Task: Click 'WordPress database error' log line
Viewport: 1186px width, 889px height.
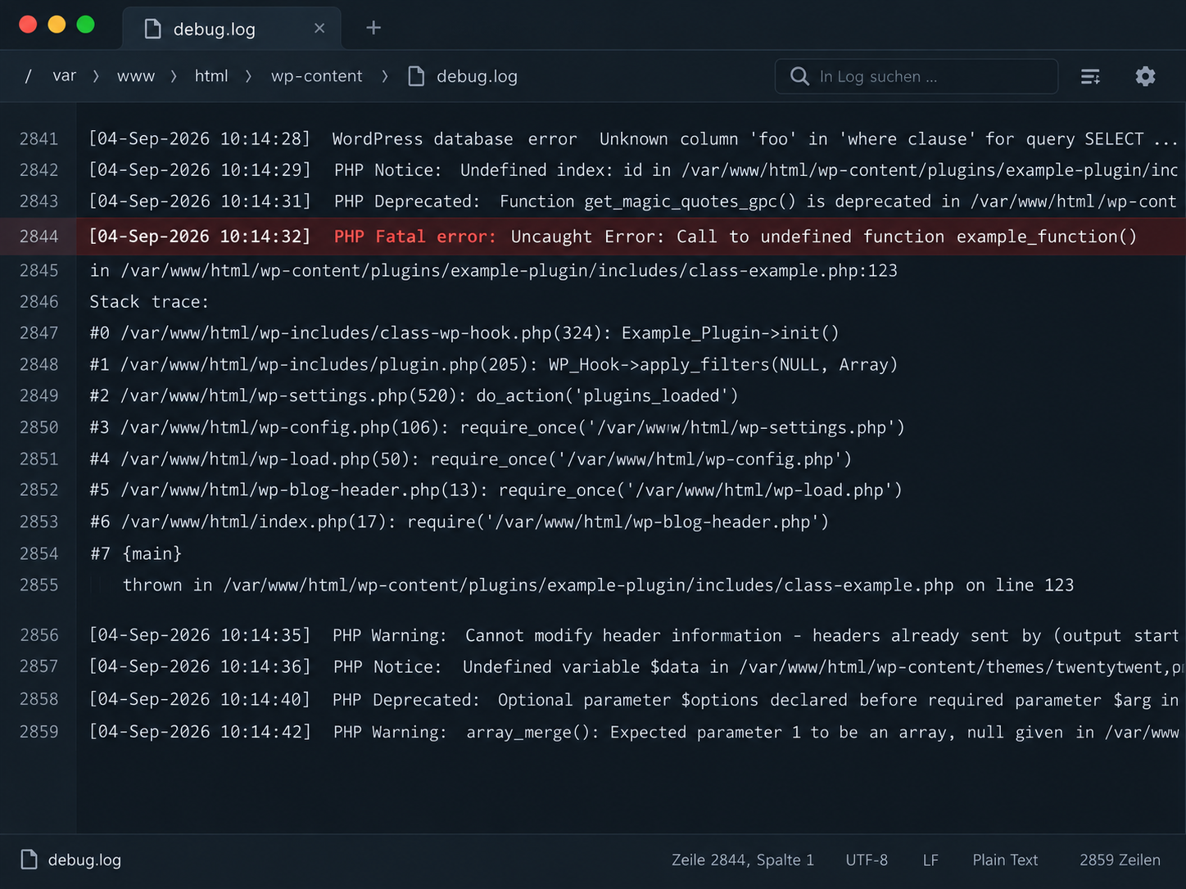Action: (x=632, y=139)
